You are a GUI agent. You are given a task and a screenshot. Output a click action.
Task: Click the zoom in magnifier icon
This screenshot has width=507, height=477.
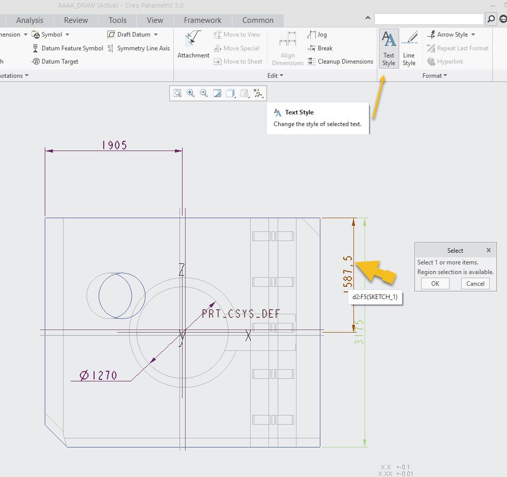[x=191, y=93]
